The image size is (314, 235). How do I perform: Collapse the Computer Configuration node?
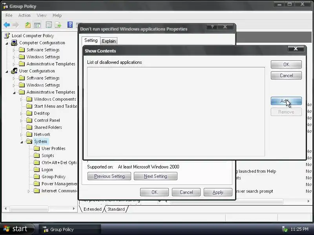coord(7,43)
